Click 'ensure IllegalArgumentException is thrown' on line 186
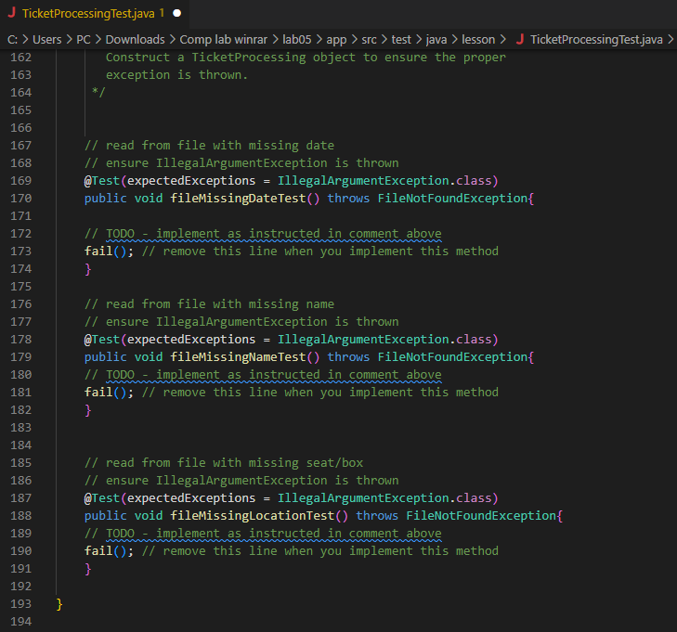Viewport: 677px width, 632px height. point(241,481)
